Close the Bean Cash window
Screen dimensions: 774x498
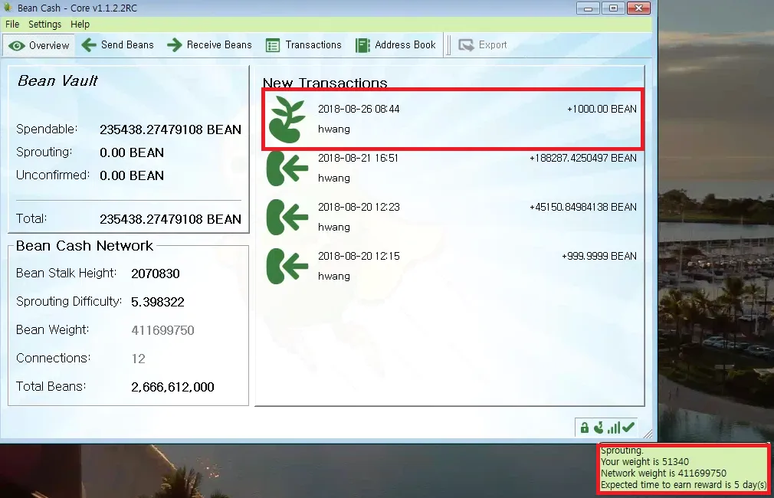pos(639,8)
